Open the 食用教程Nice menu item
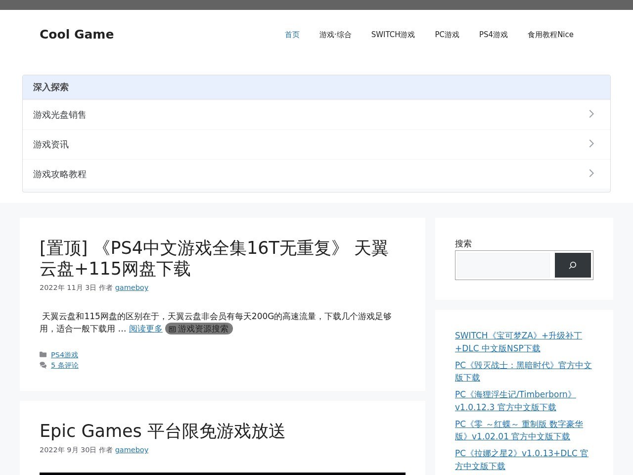Image resolution: width=633 pixels, height=475 pixels. tap(550, 35)
